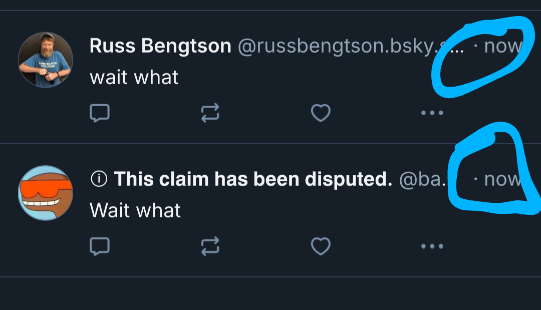Open the Russ Bengtson display name link
Viewport: 541px width, 310px height.
click(x=160, y=47)
